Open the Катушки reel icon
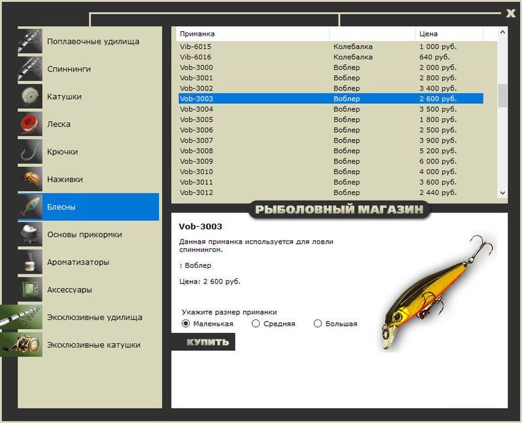This screenshot has height=423, width=522. [30, 96]
